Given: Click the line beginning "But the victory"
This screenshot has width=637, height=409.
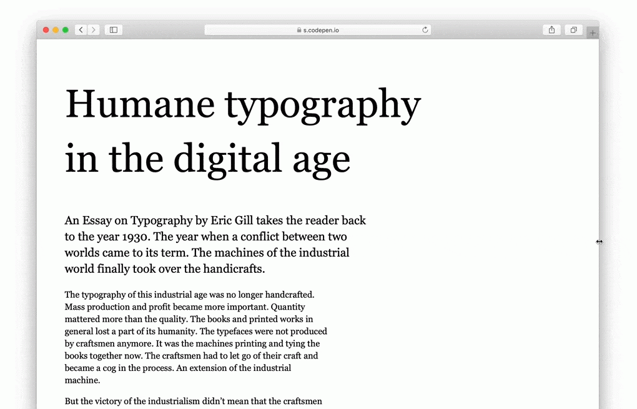Looking at the screenshot, I should [193, 401].
